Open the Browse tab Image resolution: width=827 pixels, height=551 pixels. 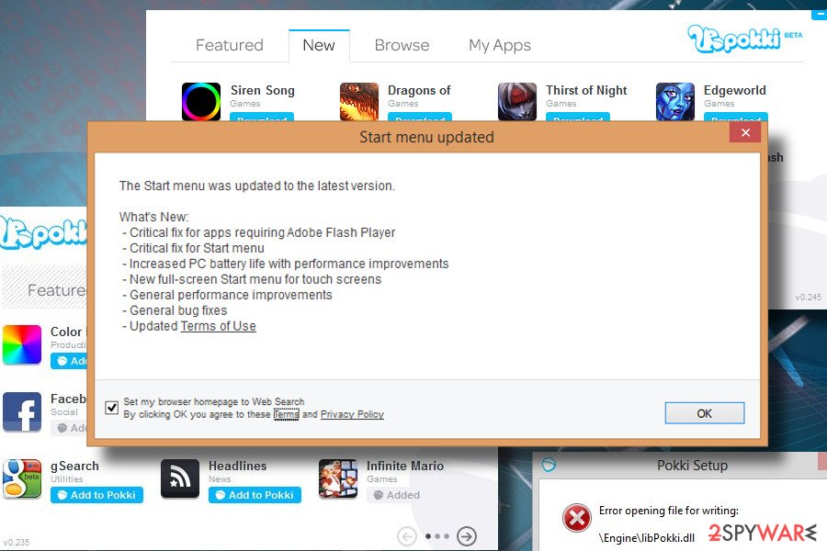pyautogui.click(x=402, y=45)
